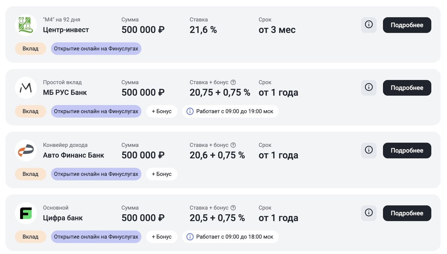The height and width of the screenshot is (254, 447).
Task: Click the Авто Финанс Банк logo
Action: 26,151
